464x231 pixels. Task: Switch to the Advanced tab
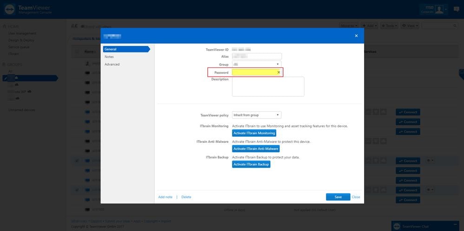click(x=112, y=64)
